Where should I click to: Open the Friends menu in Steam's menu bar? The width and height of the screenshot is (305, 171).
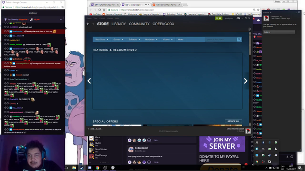point(102,18)
